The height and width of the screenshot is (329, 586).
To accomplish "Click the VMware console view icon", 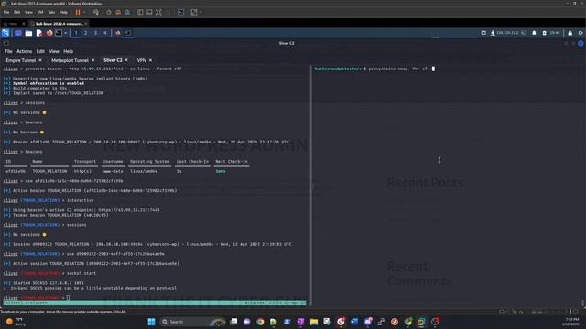I will click(x=181, y=12).
